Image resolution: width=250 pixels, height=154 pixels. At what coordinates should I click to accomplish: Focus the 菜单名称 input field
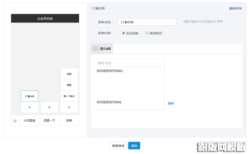pos(147,22)
